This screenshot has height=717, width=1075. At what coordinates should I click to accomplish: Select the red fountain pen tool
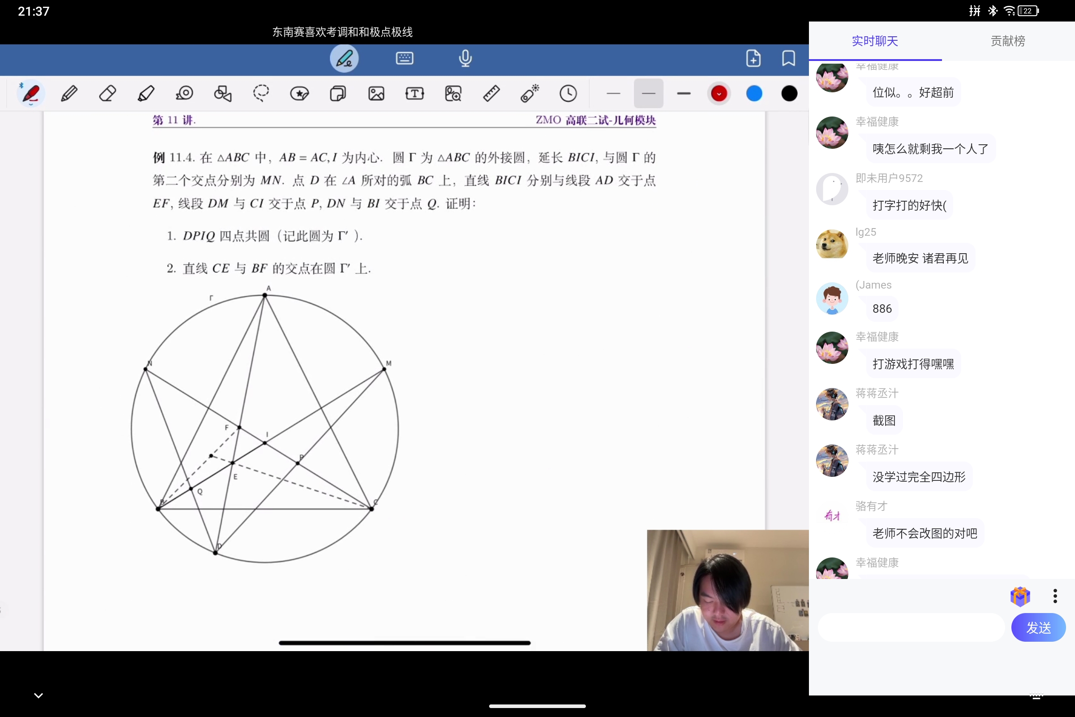coord(31,94)
